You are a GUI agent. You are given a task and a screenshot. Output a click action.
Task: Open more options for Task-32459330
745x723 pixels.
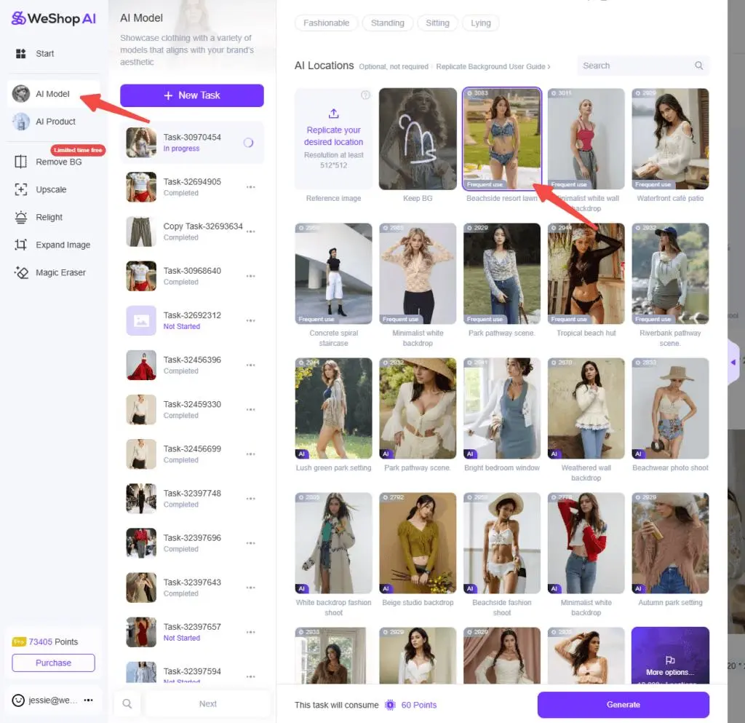coord(251,410)
